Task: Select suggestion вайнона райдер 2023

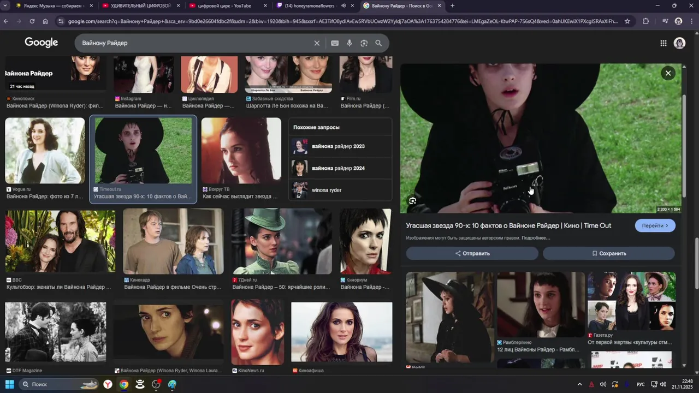Action: (x=340, y=146)
